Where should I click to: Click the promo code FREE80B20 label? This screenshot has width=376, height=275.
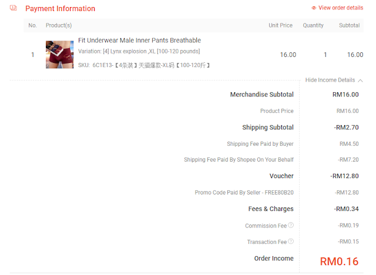pos(244,193)
